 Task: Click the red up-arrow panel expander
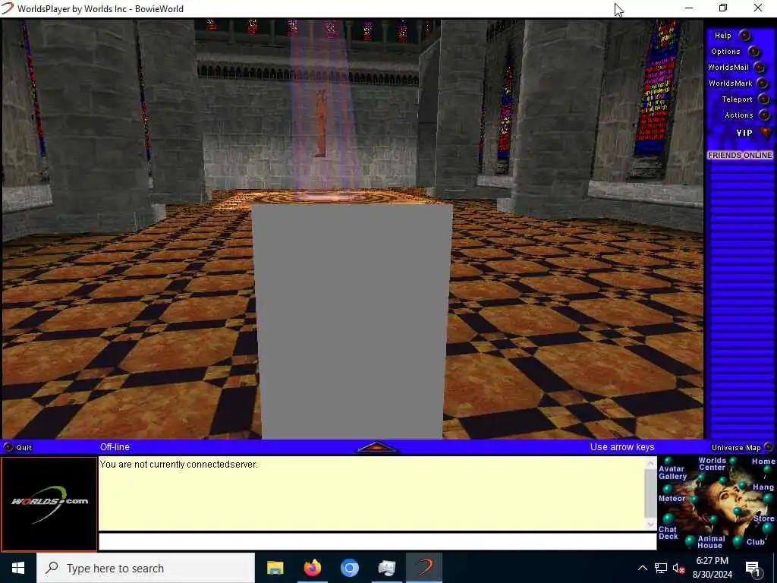pyautogui.click(x=376, y=446)
